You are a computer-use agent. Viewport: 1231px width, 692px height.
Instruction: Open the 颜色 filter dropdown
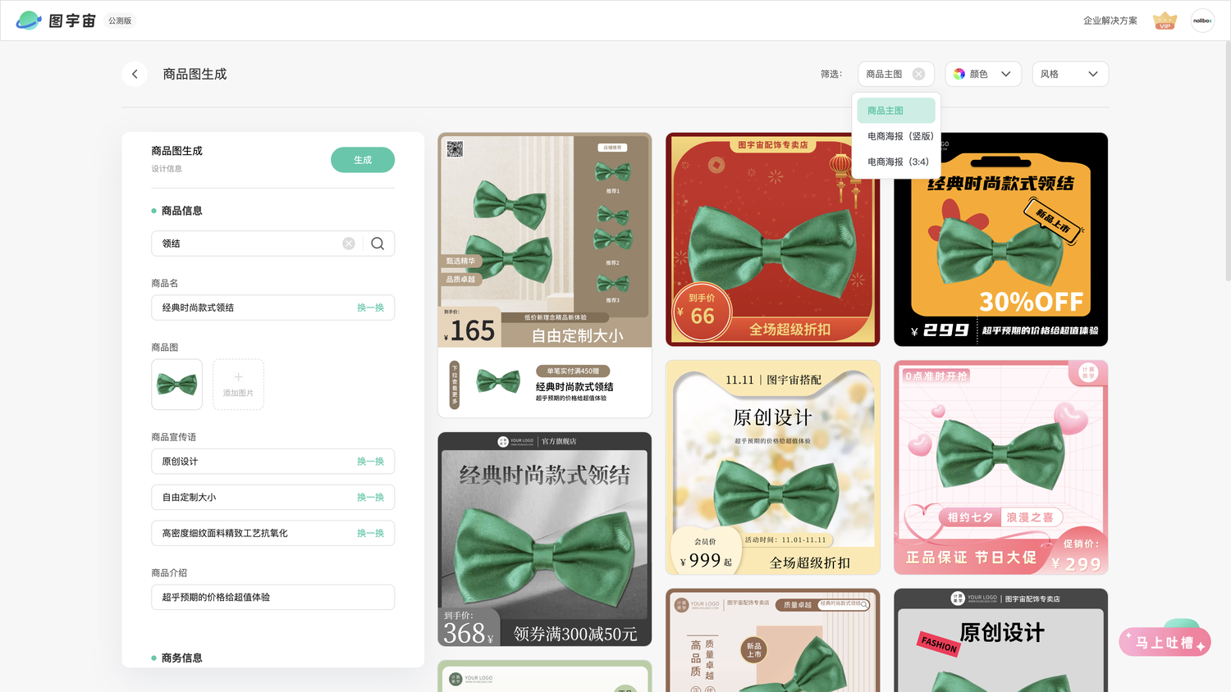point(983,74)
